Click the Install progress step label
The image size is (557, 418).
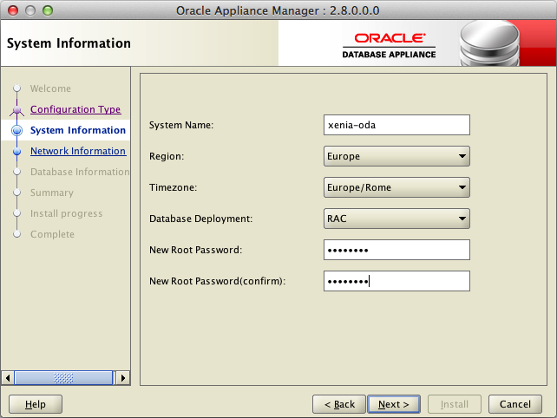click(67, 213)
